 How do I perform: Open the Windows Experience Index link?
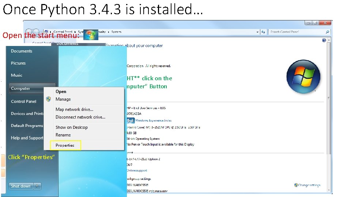(154, 120)
